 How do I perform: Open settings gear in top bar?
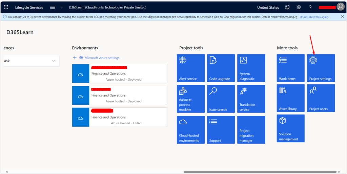tap(299, 7)
